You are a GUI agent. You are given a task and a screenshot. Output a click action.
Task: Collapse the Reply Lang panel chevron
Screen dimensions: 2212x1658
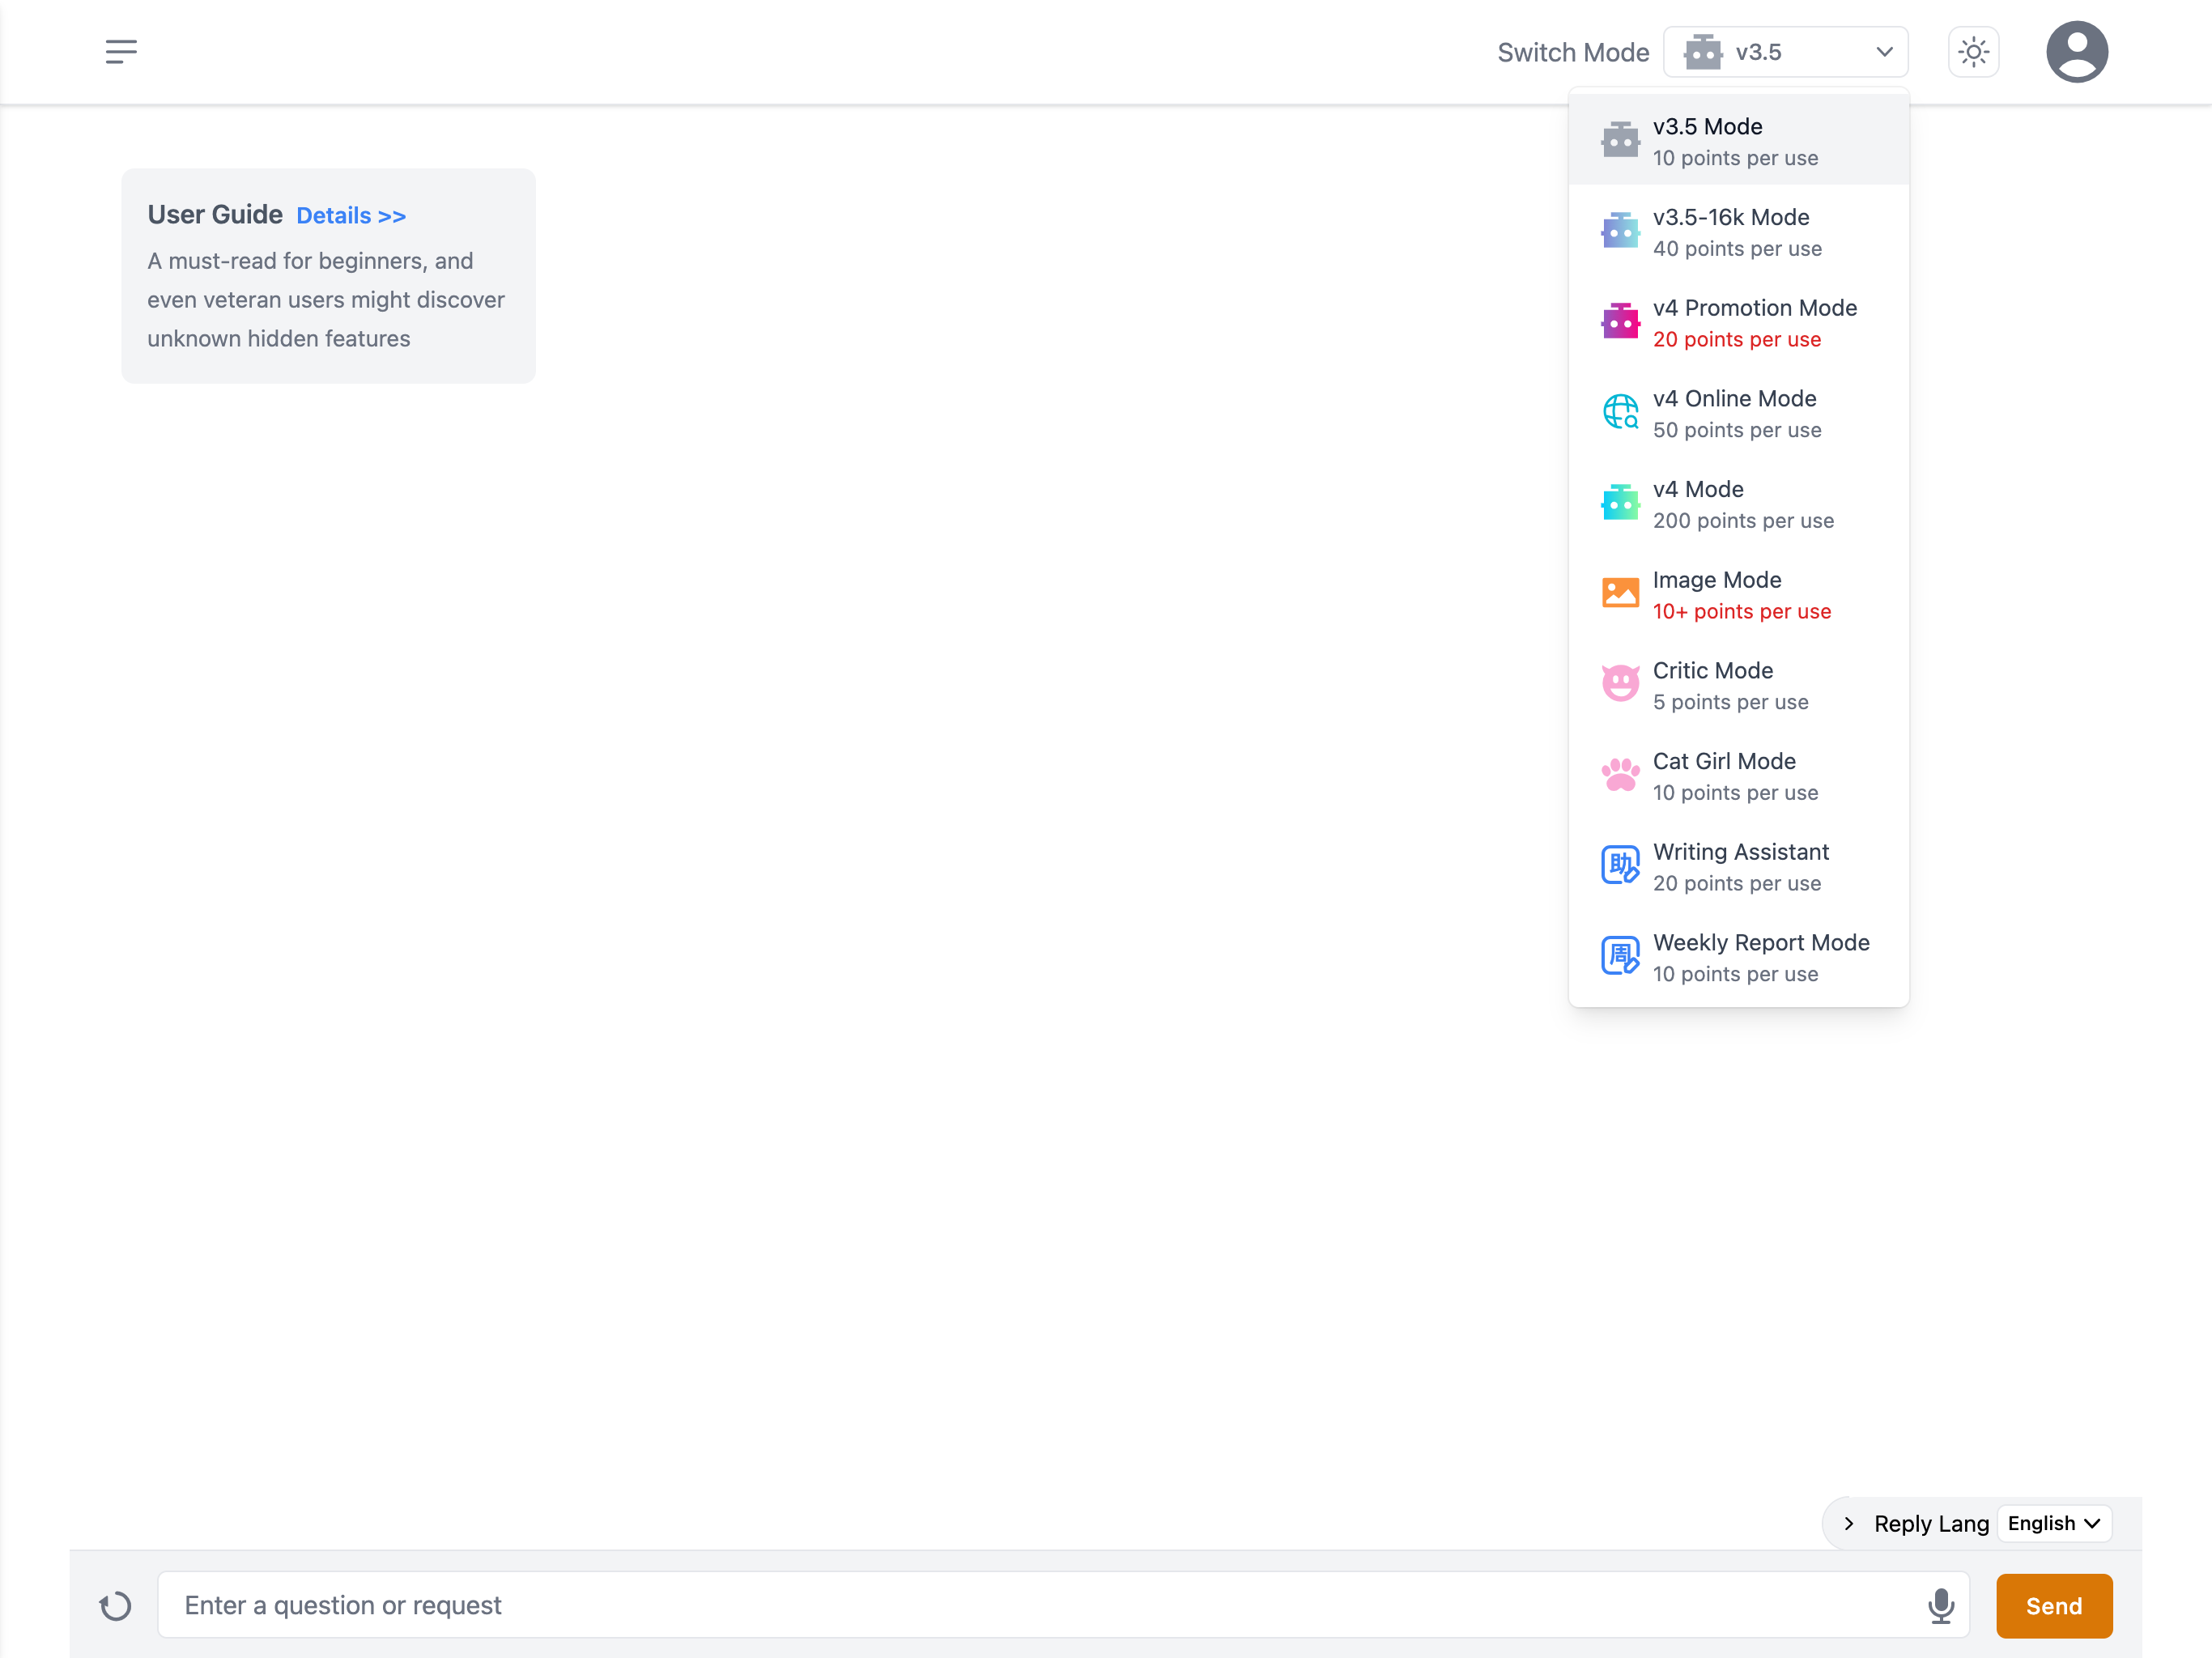click(x=1848, y=1523)
